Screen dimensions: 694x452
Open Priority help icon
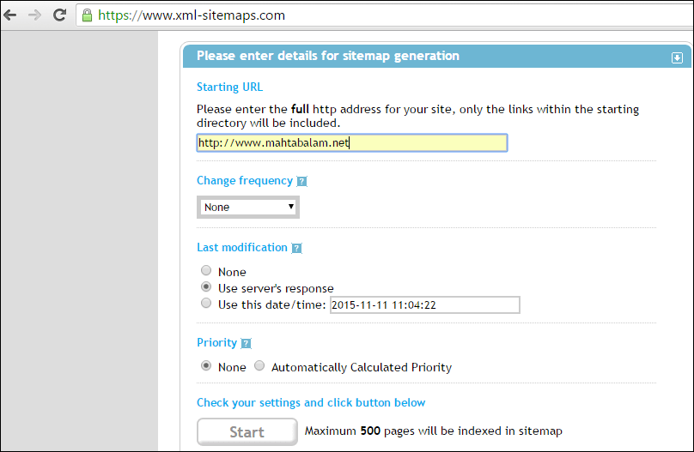(247, 343)
